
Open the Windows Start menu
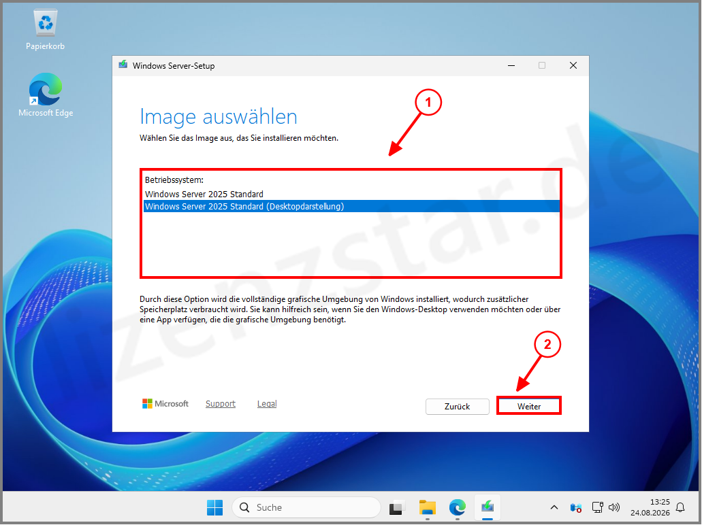(215, 507)
